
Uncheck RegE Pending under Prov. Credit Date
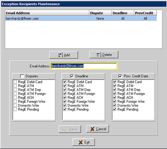click(x=115, y=109)
